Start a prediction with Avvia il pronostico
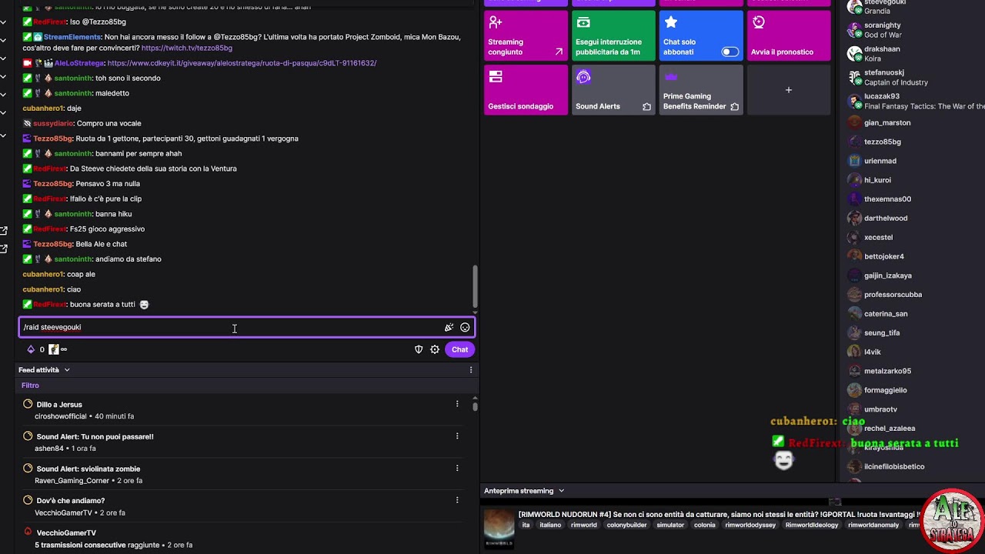Screen dimensions: 985x554 click(789, 35)
